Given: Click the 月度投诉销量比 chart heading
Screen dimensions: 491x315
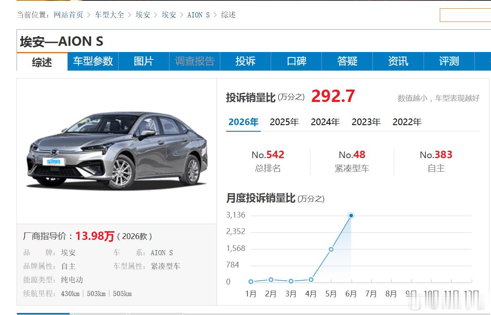Looking at the screenshot, I should [261, 198].
